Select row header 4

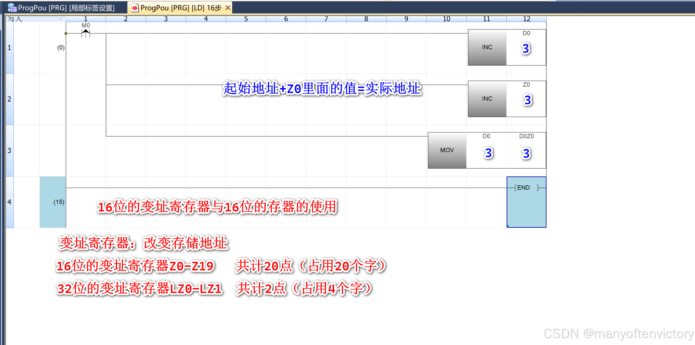[9, 202]
